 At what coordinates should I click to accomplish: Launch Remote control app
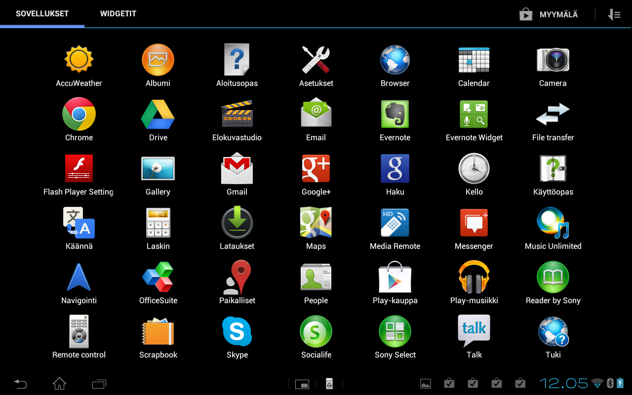click(79, 331)
